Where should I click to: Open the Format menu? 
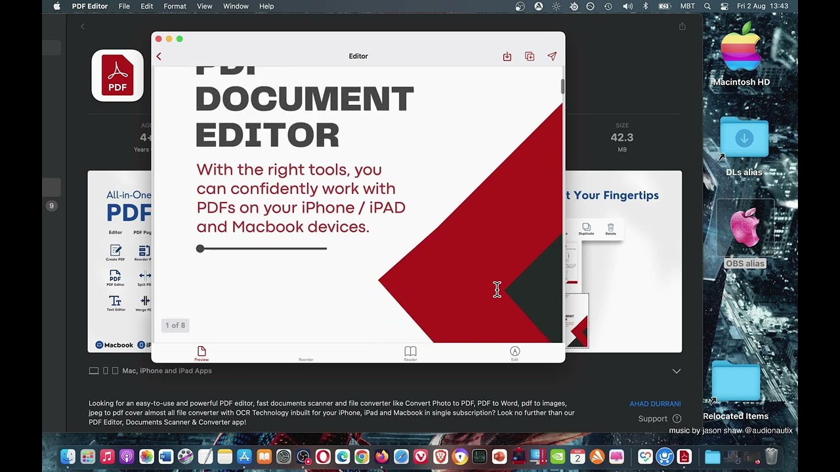pyautogui.click(x=175, y=6)
